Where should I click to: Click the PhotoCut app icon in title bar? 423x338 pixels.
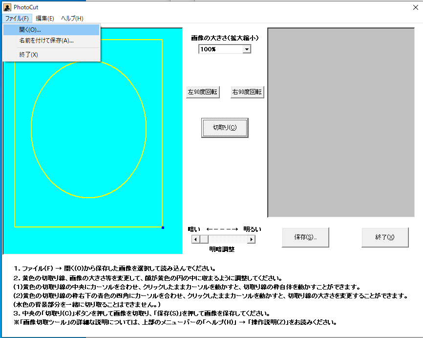click(7, 7)
